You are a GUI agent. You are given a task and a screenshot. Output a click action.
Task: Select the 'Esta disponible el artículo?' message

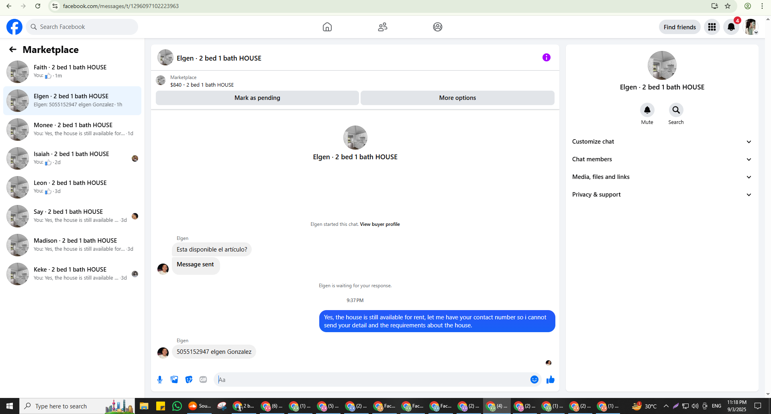212,250
